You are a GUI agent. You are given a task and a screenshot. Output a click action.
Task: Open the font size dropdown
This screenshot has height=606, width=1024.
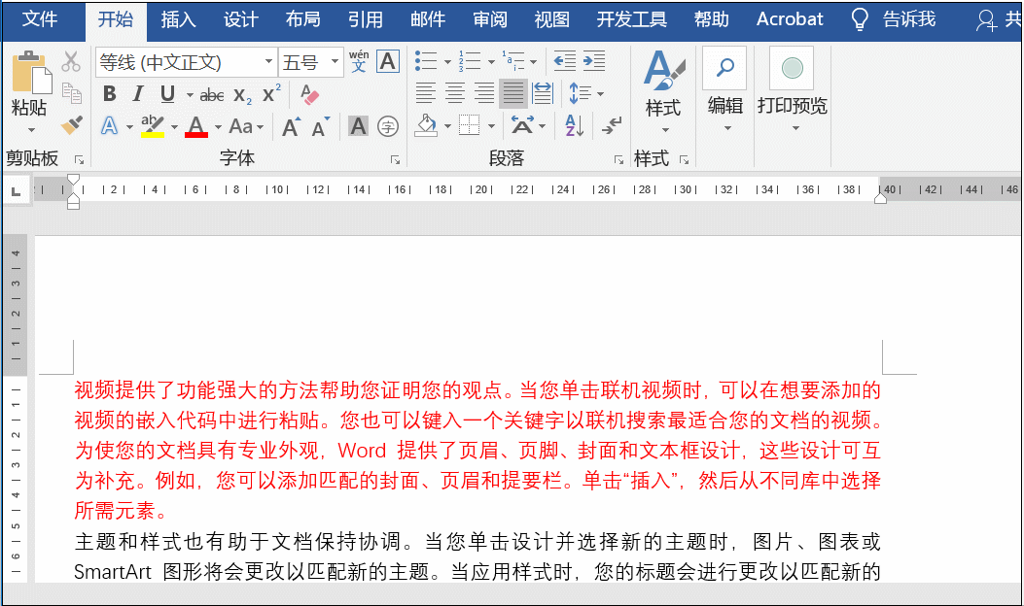pyautogui.click(x=335, y=60)
